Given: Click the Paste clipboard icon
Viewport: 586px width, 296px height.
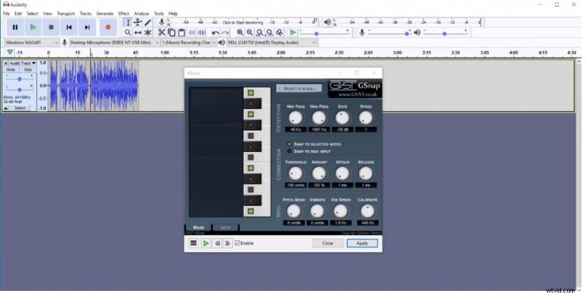Looking at the screenshot, I should click(182, 32).
